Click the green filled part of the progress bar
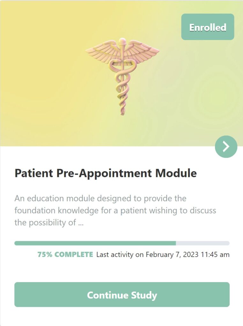243x326 pixels. pyautogui.click(x=95, y=243)
